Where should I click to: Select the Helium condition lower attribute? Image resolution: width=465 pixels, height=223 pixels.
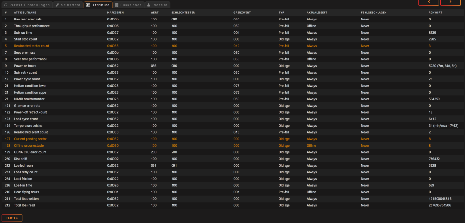click(x=30, y=86)
